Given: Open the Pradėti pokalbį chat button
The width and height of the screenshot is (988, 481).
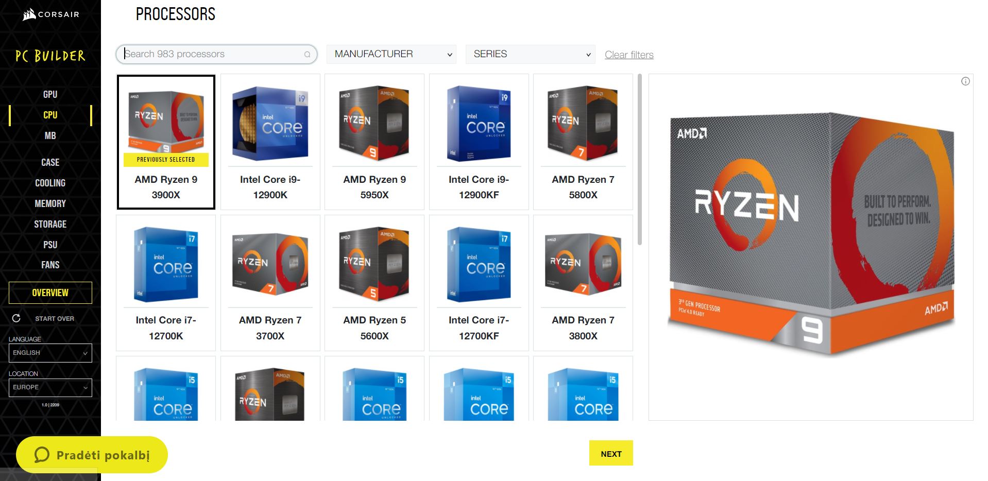Looking at the screenshot, I should click(x=92, y=455).
